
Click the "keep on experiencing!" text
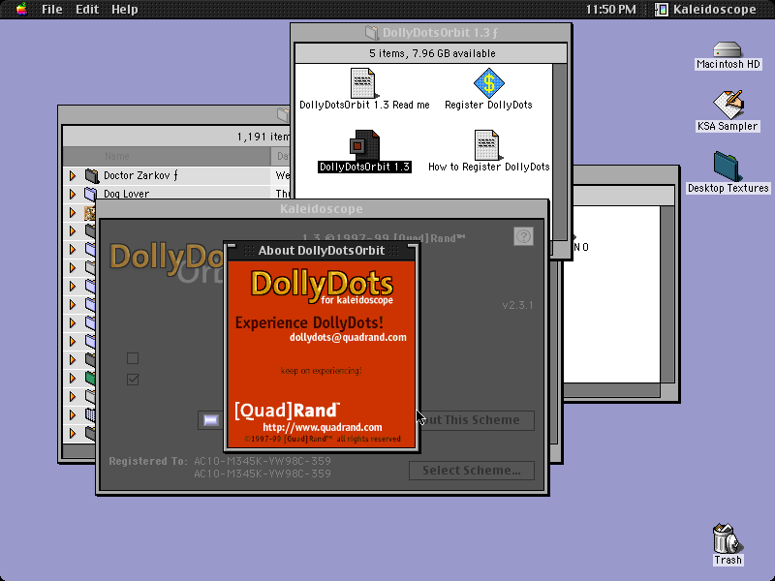click(x=322, y=371)
